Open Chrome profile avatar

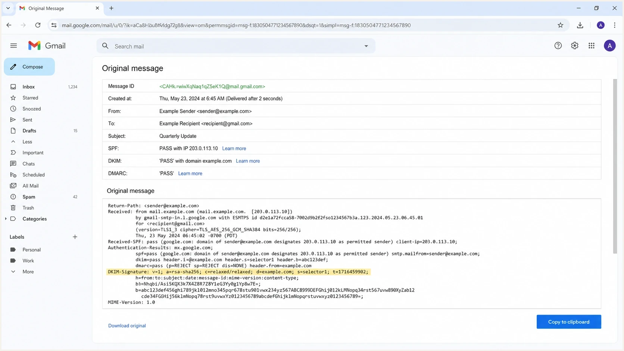coord(600,25)
